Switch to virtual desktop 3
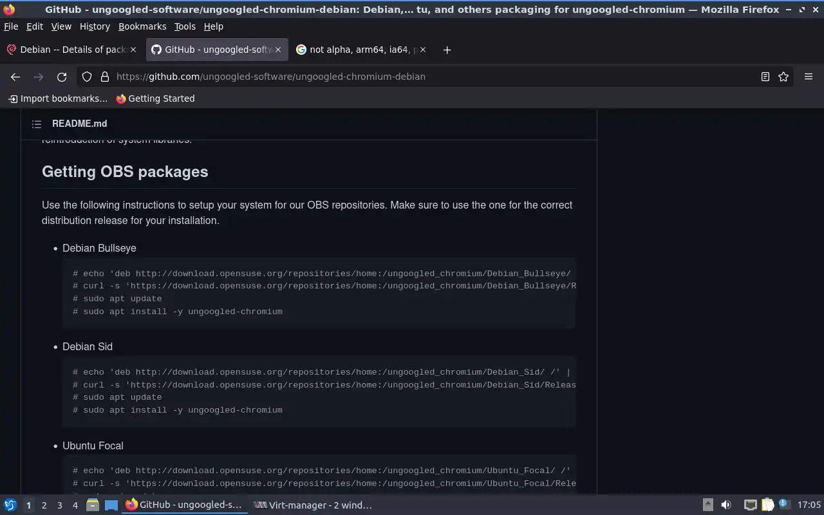Image resolution: width=824 pixels, height=515 pixels. click(x=59, y=505)
